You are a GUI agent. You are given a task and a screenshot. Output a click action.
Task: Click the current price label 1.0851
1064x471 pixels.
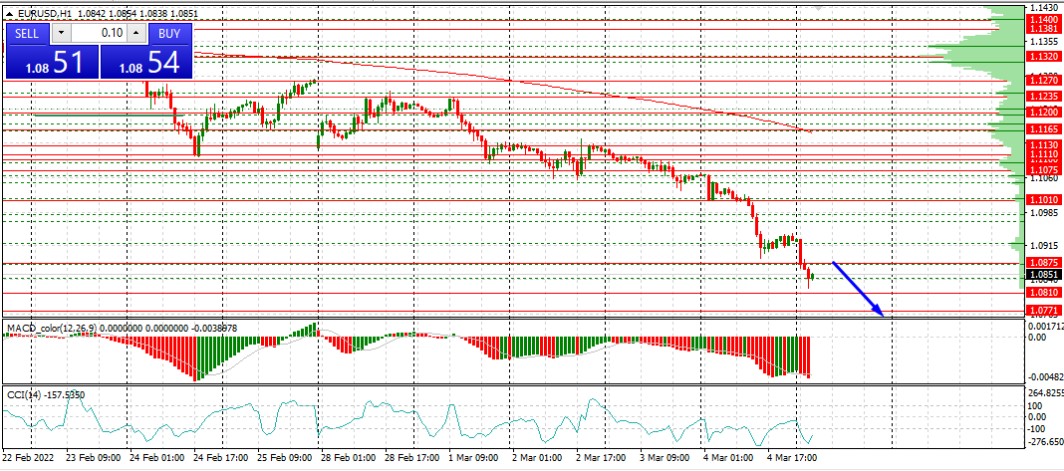click(1043, 275)
